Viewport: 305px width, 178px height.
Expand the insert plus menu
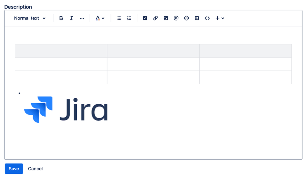(220, 18)
